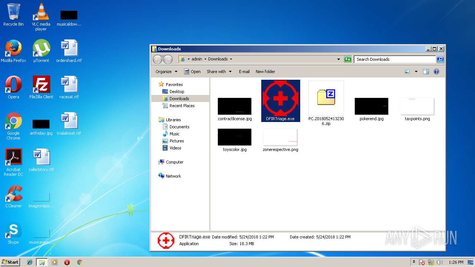This screenshot has width=475, height=267.
Task: Open the Start menu
Action: click(10, 262)
